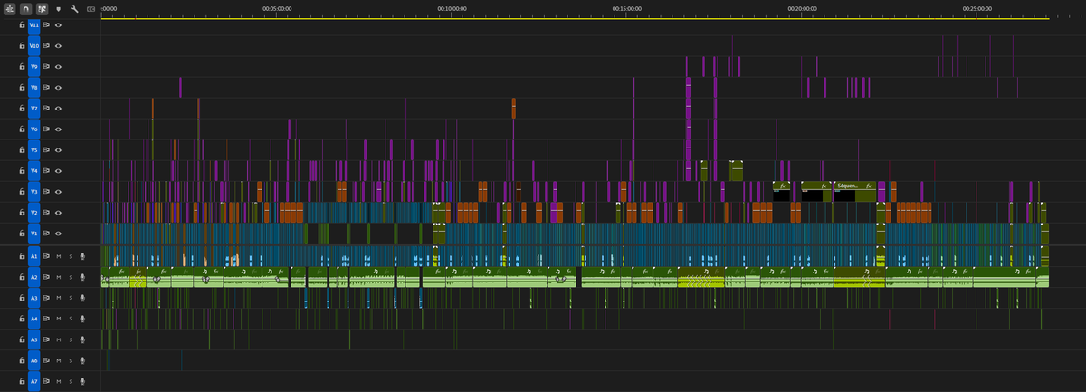Add a marker with shield icon
Image resolution: width=1086 pixels, height=392 pixels.
tap(58, 8)
